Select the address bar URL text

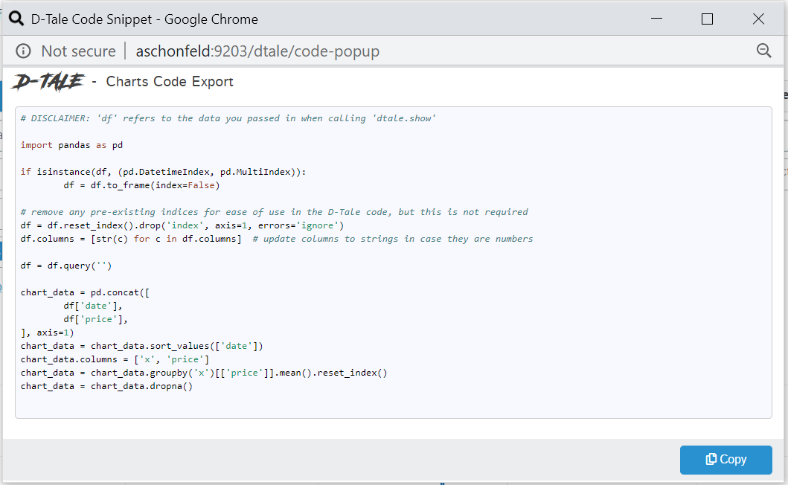(257, 51)
